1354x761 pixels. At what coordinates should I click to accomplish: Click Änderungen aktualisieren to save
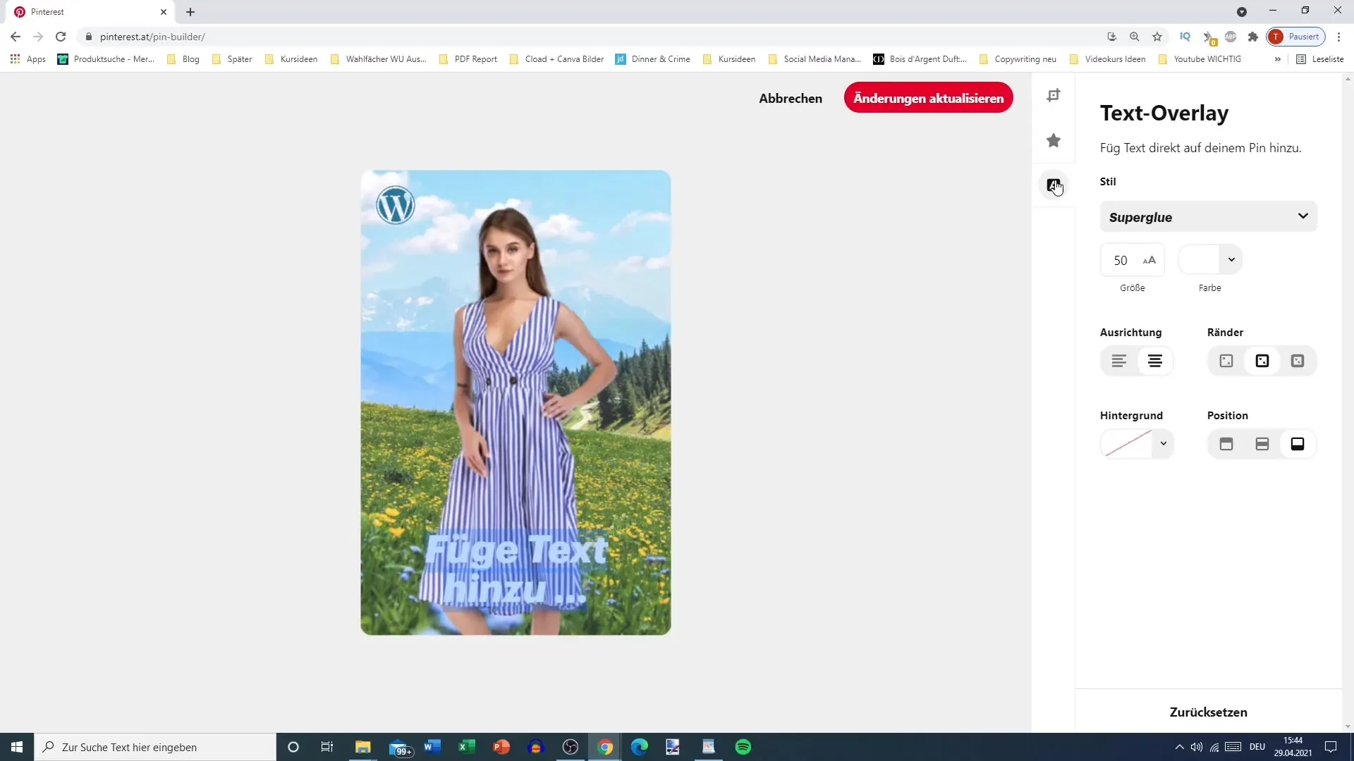929,99
